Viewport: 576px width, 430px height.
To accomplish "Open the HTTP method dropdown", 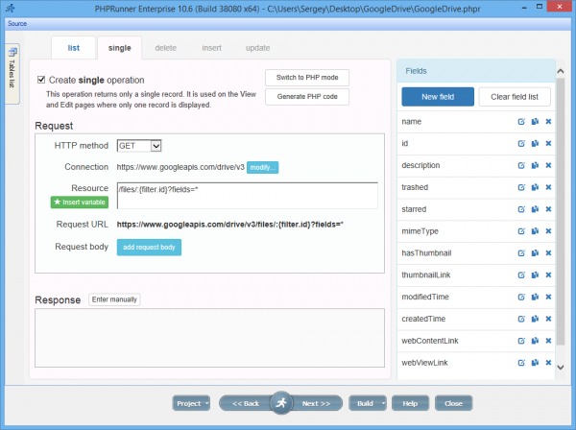I will [139, 146].
